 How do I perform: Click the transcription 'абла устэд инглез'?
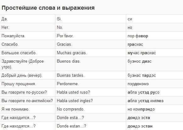(x=146, y=101)
